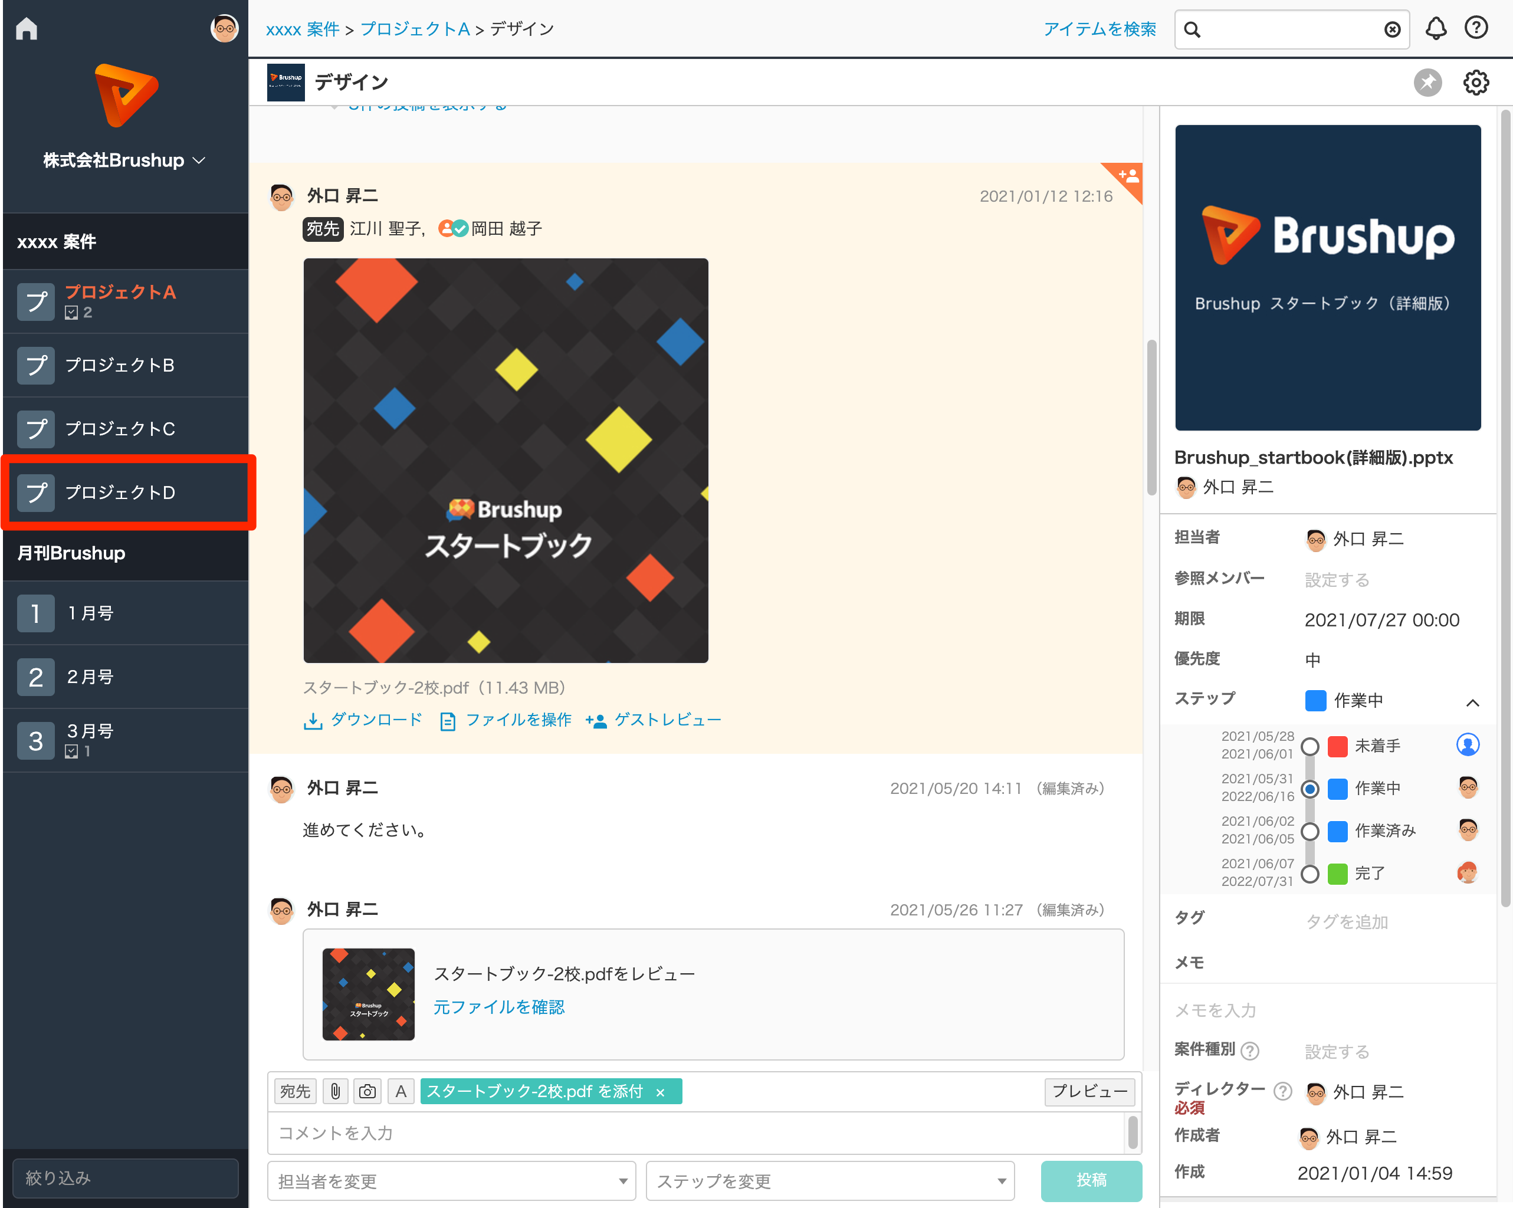This screenshot has height=1208, width=1513.
Task: Open プロジェクトA in sidebar
Action: (x=126, y=301)
